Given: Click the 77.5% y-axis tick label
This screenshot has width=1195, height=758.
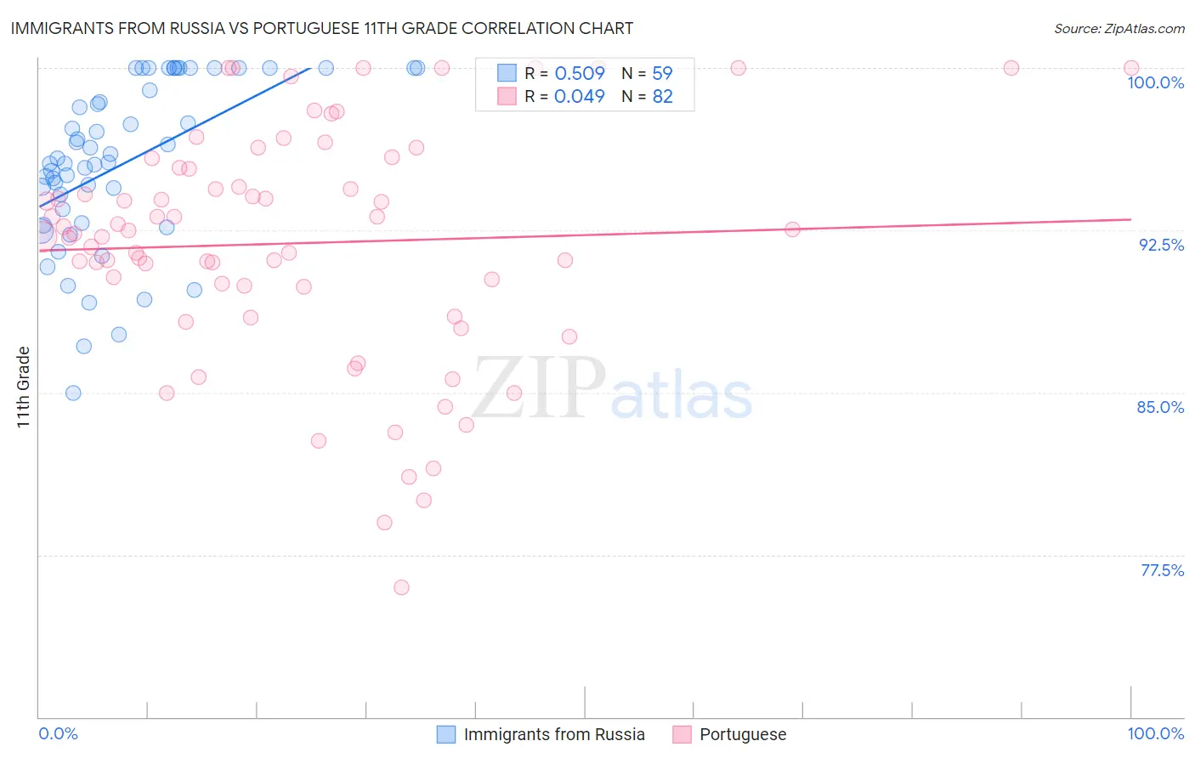Looking at the screenshot, I should click(x=1162, y=570).
